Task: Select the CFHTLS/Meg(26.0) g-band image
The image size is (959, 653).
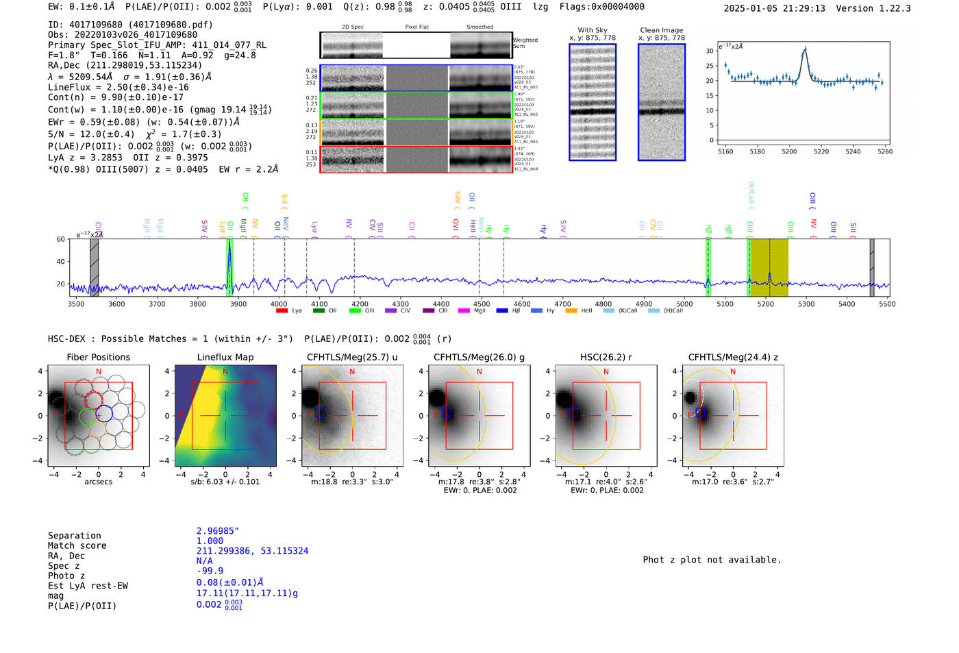Action: [x=479, y=416]
